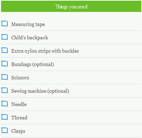Image resolution: width=142 pixels, height=138 pixels.
Task: Tick the Clasps checkbox
Action: coord(5,130)
